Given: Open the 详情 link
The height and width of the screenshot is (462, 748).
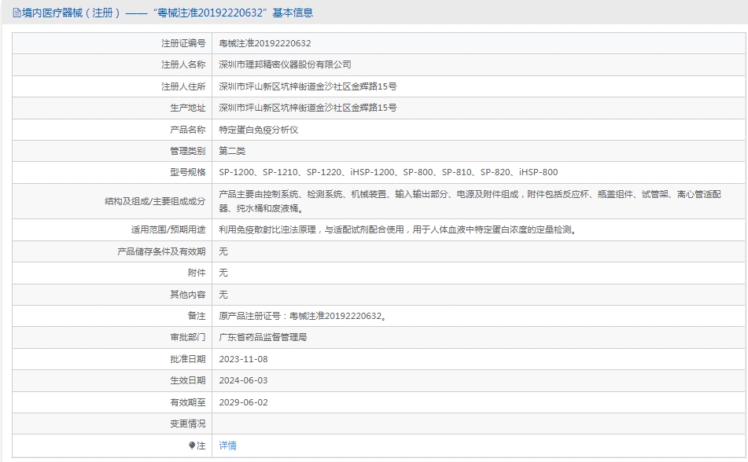Looking at the screenshot, I should point(227,445).
